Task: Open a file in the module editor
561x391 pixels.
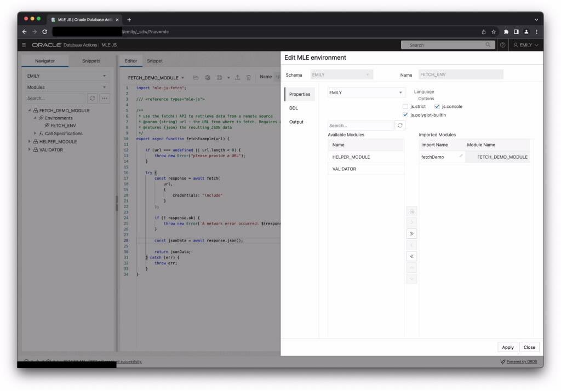Action: tap(197, 77)
